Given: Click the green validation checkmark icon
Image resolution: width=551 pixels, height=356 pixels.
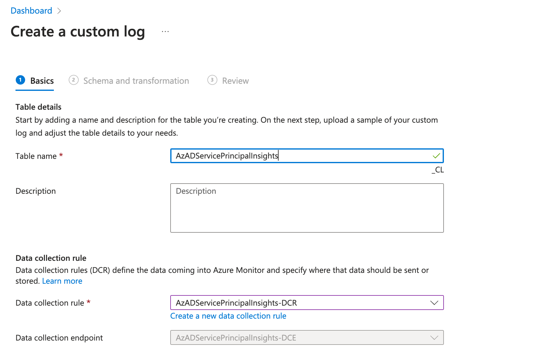Looking at the screenshot, I should [436, 156].
